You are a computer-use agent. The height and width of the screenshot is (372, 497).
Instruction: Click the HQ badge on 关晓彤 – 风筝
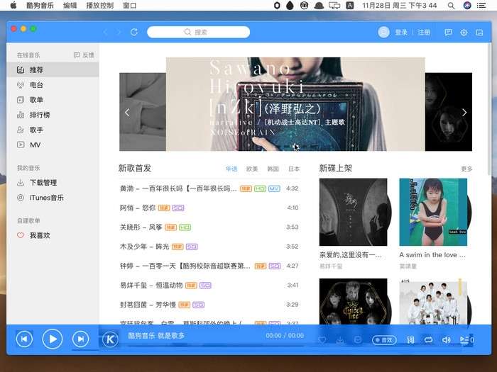(x=185, y=227)
